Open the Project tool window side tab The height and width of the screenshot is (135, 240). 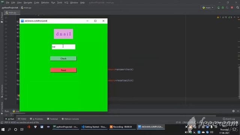[x=2, y=18]
